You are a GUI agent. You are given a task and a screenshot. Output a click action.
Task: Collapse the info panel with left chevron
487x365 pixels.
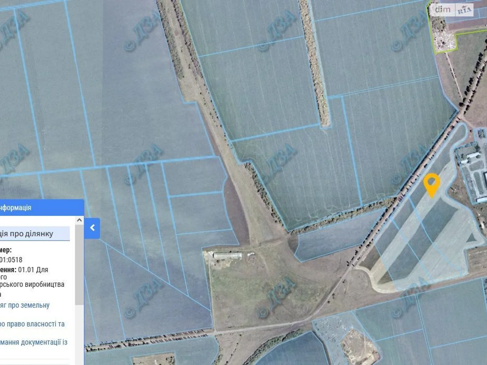[x=92, y=228]
